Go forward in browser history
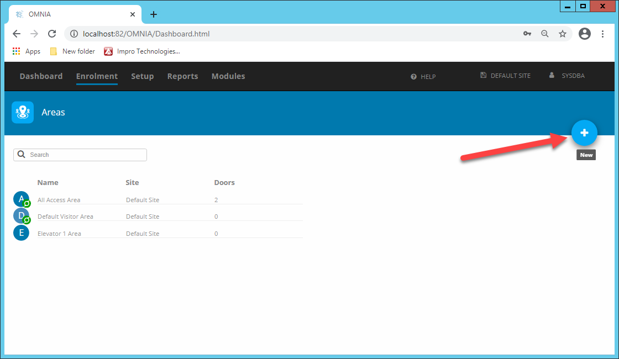 (34, 34)
